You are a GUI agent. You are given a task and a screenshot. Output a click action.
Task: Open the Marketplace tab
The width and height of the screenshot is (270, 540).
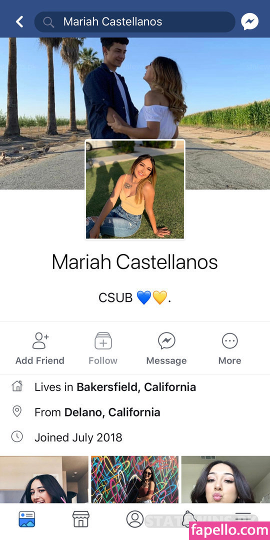tap(81, 519)
